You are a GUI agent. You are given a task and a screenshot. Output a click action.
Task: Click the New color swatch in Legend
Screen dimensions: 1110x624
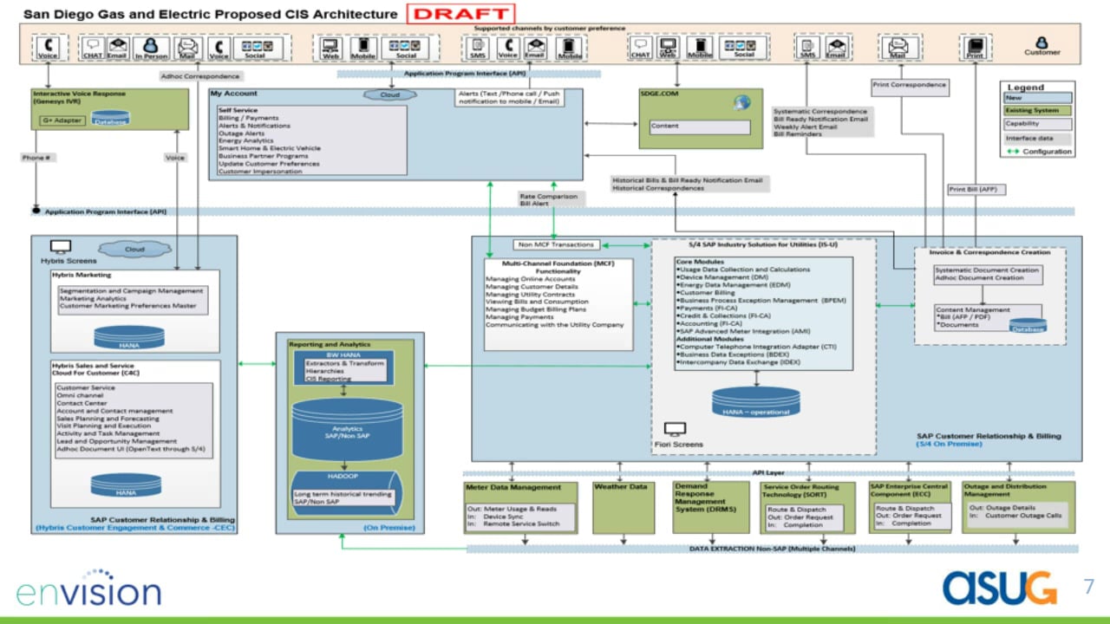[x=1037, y=98]
